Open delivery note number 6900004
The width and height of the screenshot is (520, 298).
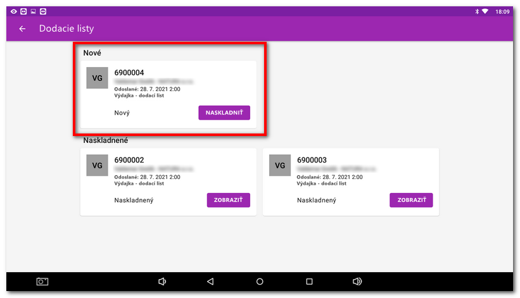click(x=129, y=73)
